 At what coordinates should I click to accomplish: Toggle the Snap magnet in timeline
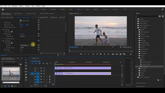click(x=36, y=64)
